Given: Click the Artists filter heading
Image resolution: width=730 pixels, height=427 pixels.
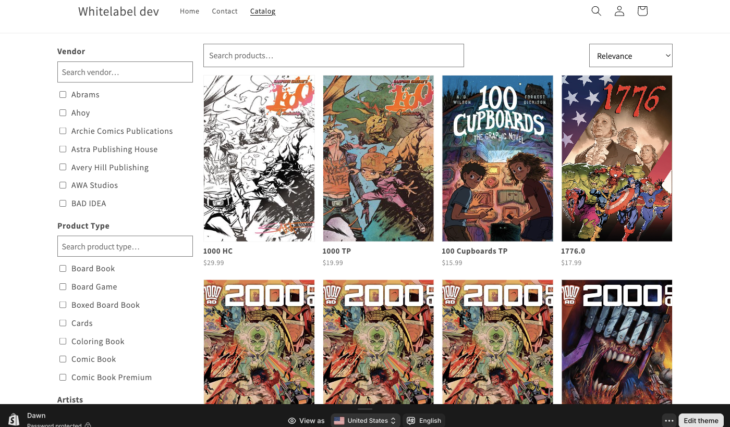Looking at the screenshot, I should tap(70, 400).
